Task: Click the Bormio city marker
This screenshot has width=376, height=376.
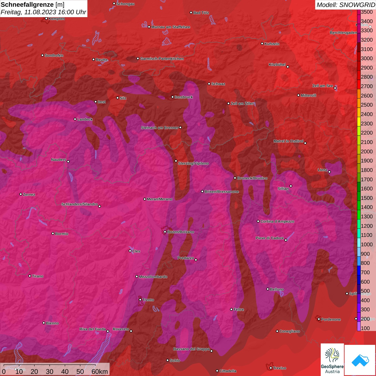Action: coord(53,233)
